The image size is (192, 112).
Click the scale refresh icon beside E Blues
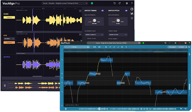[88, 47]
